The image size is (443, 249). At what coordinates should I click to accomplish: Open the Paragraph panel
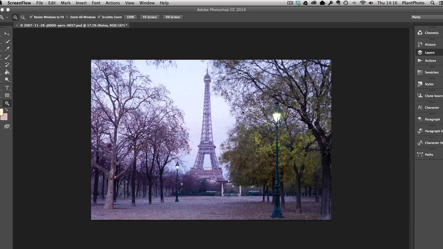428,119
